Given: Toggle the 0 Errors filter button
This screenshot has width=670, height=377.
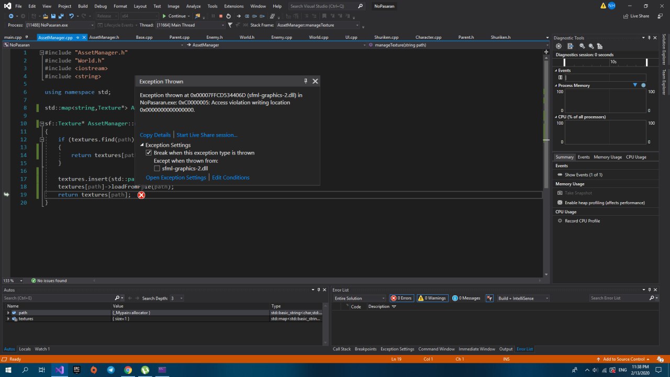Looking at the screenshot, I should [x=401, y=298].
